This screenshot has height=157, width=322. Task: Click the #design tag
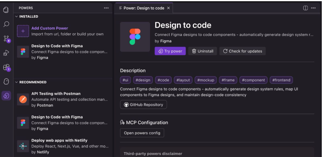click(x=143, y=80)
